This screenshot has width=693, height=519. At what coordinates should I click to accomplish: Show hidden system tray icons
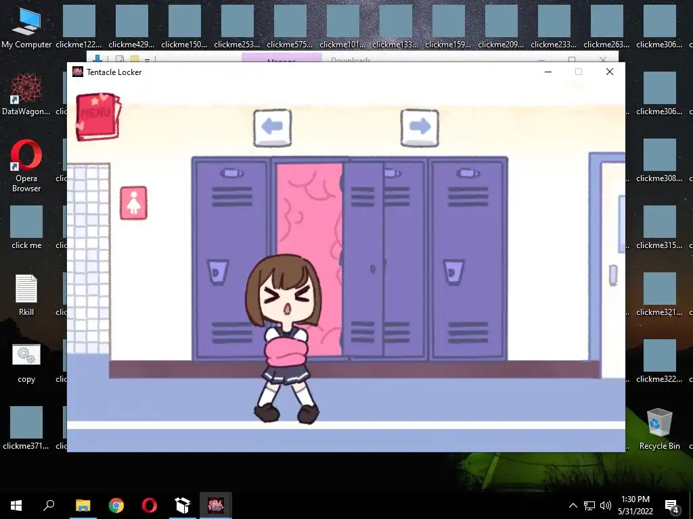click(573, 505)
